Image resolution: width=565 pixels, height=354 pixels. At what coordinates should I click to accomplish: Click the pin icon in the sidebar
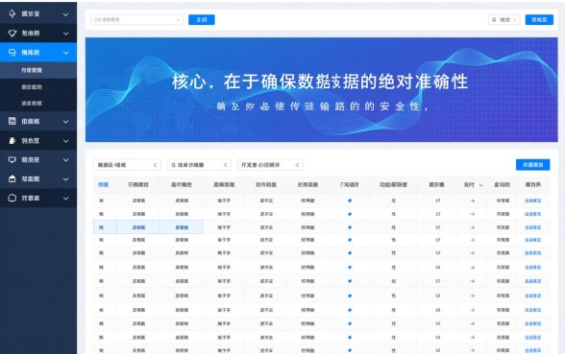click(12, 13)
